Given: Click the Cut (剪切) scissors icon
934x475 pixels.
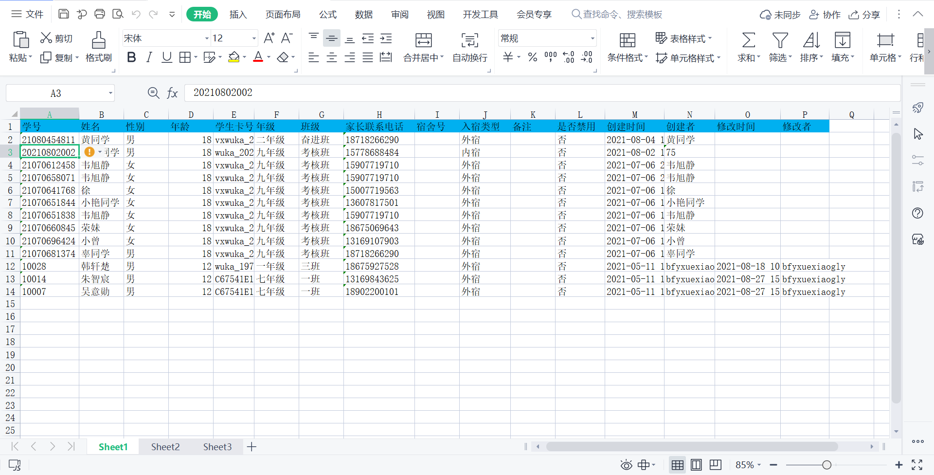Looking at the screenshot, I should tap(46, 38).
